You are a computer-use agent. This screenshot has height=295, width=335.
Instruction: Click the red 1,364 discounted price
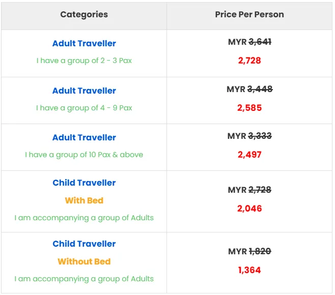click(x=249, y=270)
